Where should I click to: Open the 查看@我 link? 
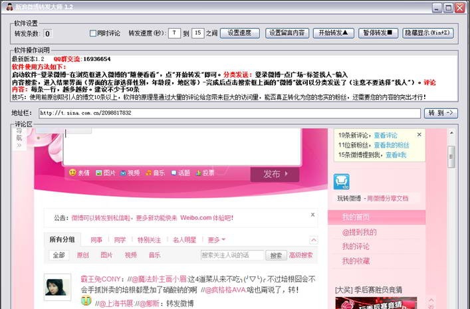(x=396, y=155)
